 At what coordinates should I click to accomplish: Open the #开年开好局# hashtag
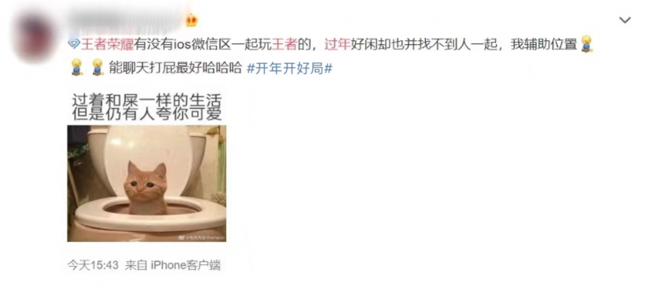(x=290, y=68)
